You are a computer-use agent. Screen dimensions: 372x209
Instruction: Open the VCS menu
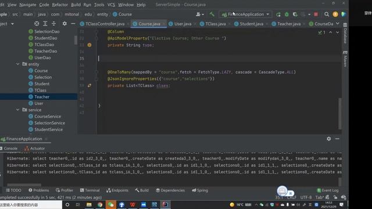tap(111, 5)
